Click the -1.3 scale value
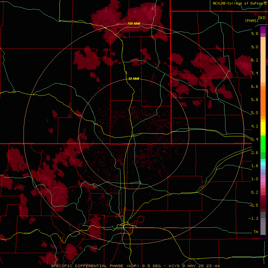This screenshot has width=268, height=268. tap(253, 219)
